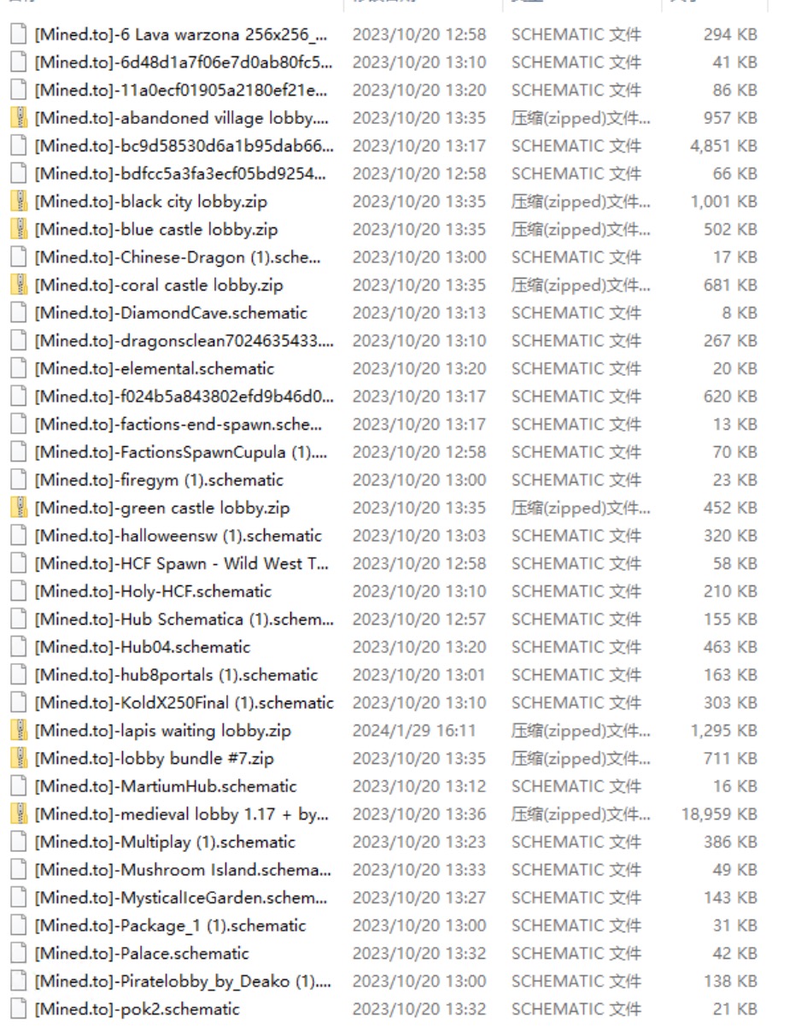
Task: Click the lobby bundle #7.zip icon
Action: [19, 759]
